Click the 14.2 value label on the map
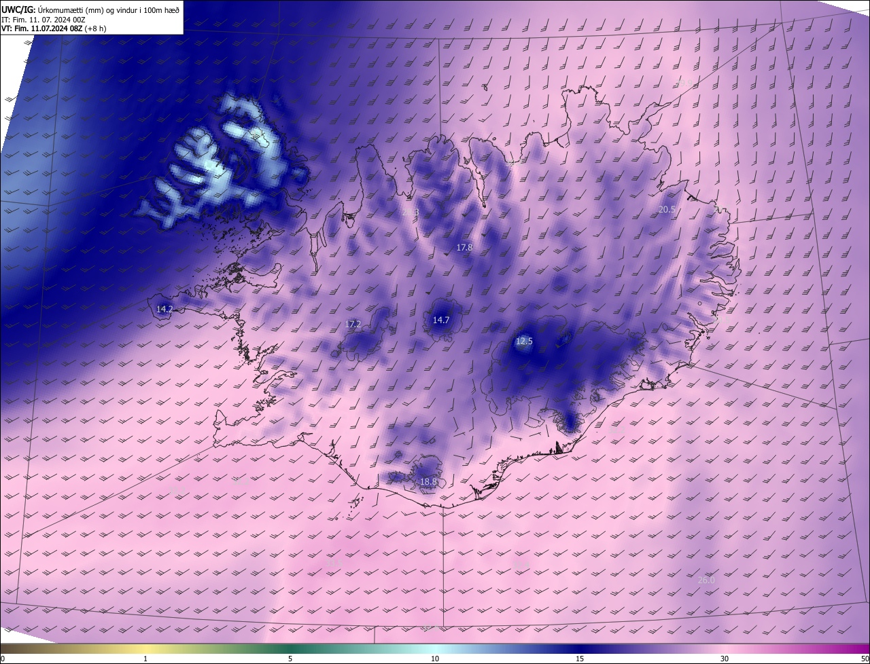The width and height of the screenshot is (870, 664). (164, 309)
